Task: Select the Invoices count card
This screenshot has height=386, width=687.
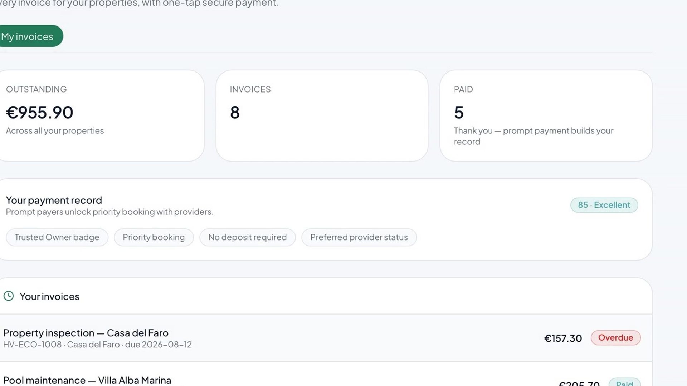Action: coord(322,115)
